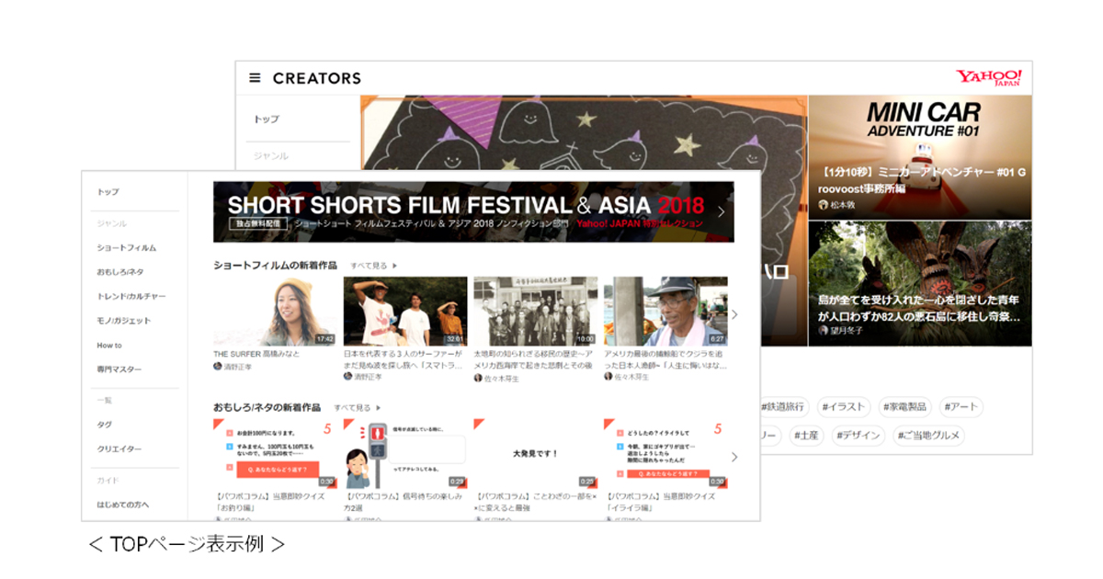Select the #土産 tag
Screen dimensions: 1103x579
pyautogui.click(x=808, y=435)
